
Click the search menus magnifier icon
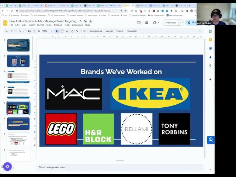[x=7, y=31]
